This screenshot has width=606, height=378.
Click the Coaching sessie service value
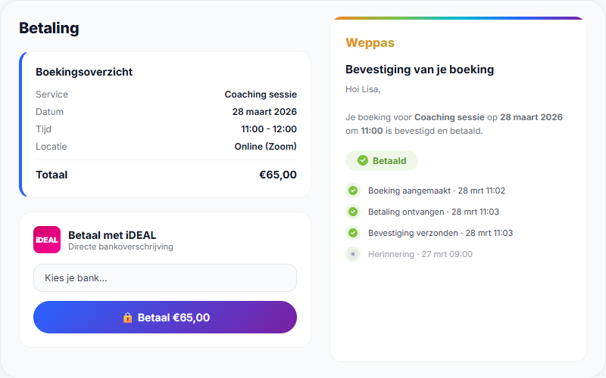pyautogui.click(x=261, y=94)
